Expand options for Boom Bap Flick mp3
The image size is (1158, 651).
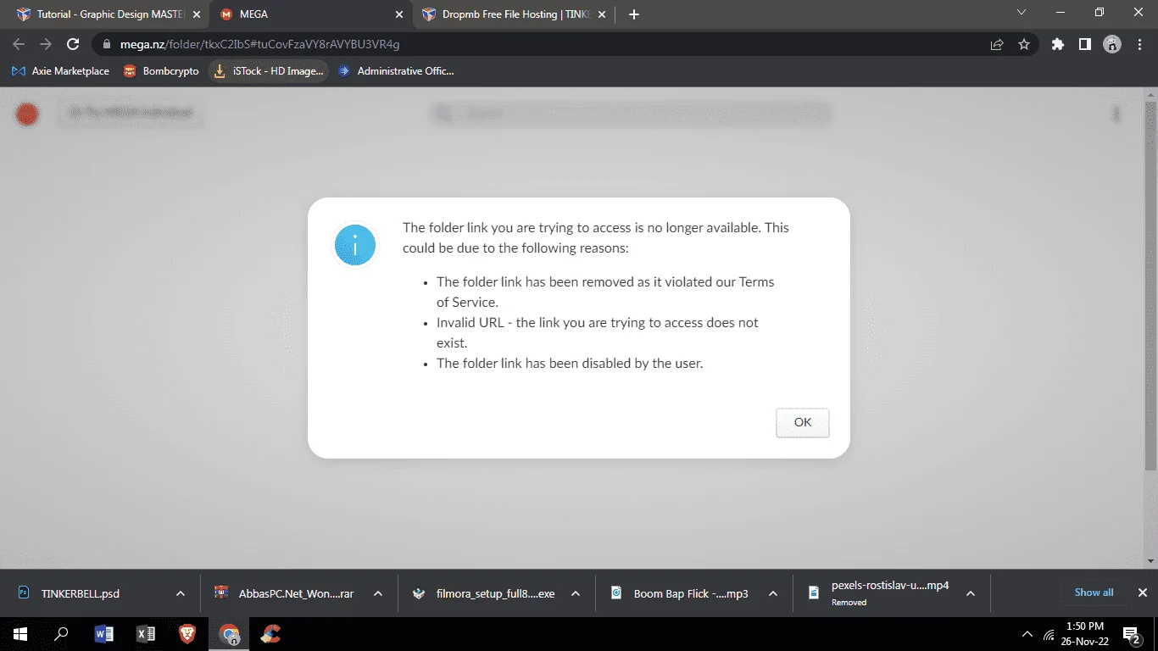click(773, 593)
